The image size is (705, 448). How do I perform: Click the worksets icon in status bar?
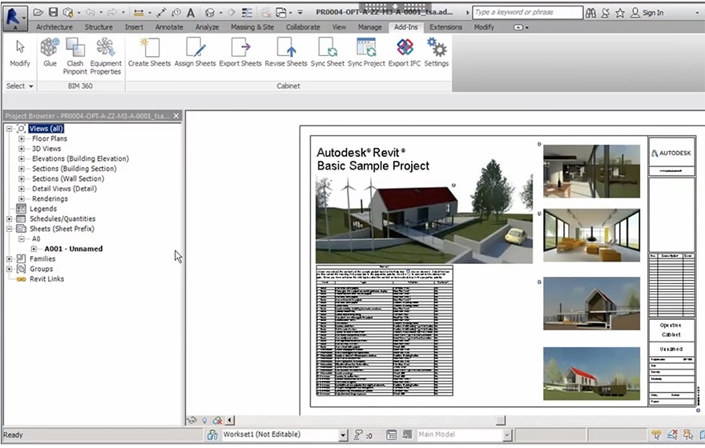(x=212, y=434)
